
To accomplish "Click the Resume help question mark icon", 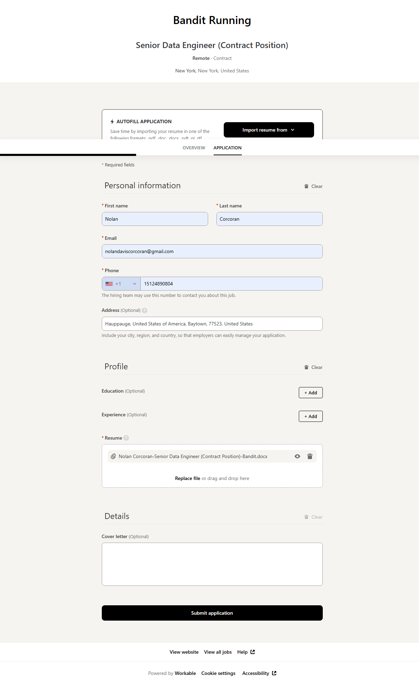I will pos(126,438).
